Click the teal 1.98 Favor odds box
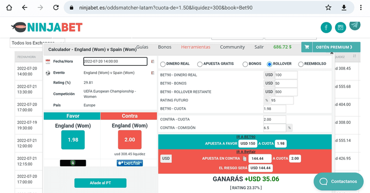The height and width of the screenshot is (193, 370). pyautogui.click(x=73, y=139)
